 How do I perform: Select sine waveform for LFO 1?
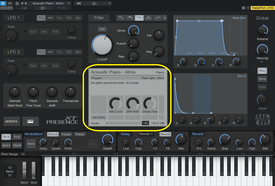coord(41,18)
